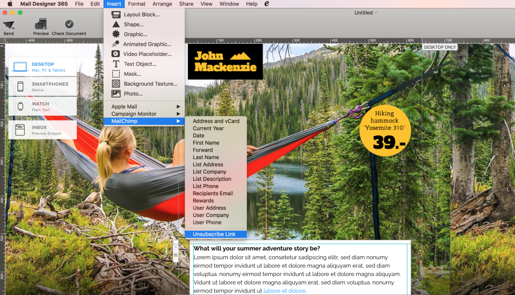Click the DESKTOP ONLY label
The image size is (515, 295).
pyautogui.click(x=440, y=47)
